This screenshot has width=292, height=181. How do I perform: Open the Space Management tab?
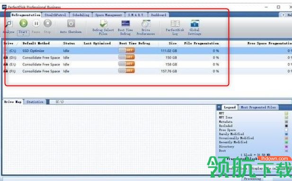[108, 15]
